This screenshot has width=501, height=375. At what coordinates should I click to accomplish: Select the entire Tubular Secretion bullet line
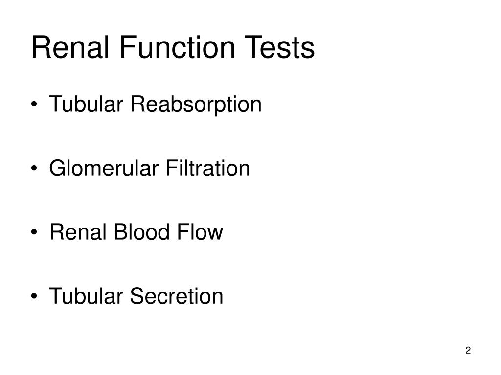tap(127, 296)
